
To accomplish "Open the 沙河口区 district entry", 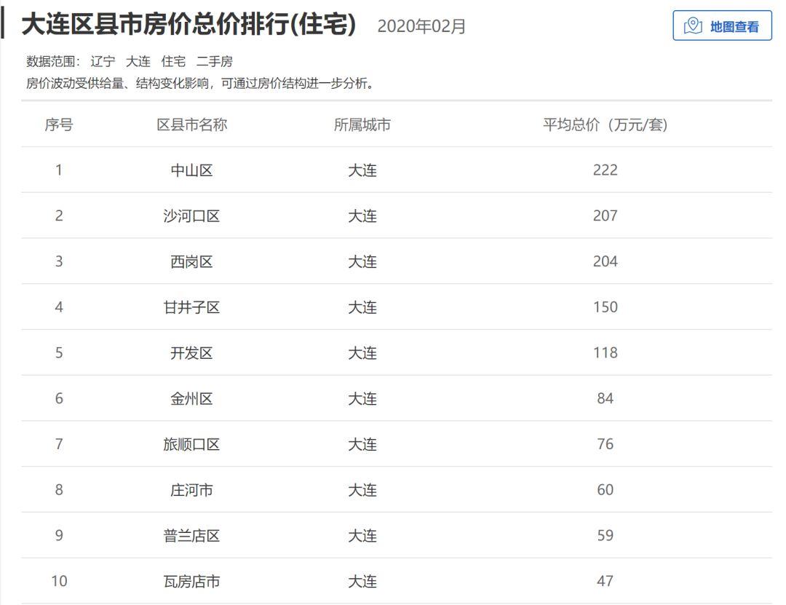I will click(191, 216).
